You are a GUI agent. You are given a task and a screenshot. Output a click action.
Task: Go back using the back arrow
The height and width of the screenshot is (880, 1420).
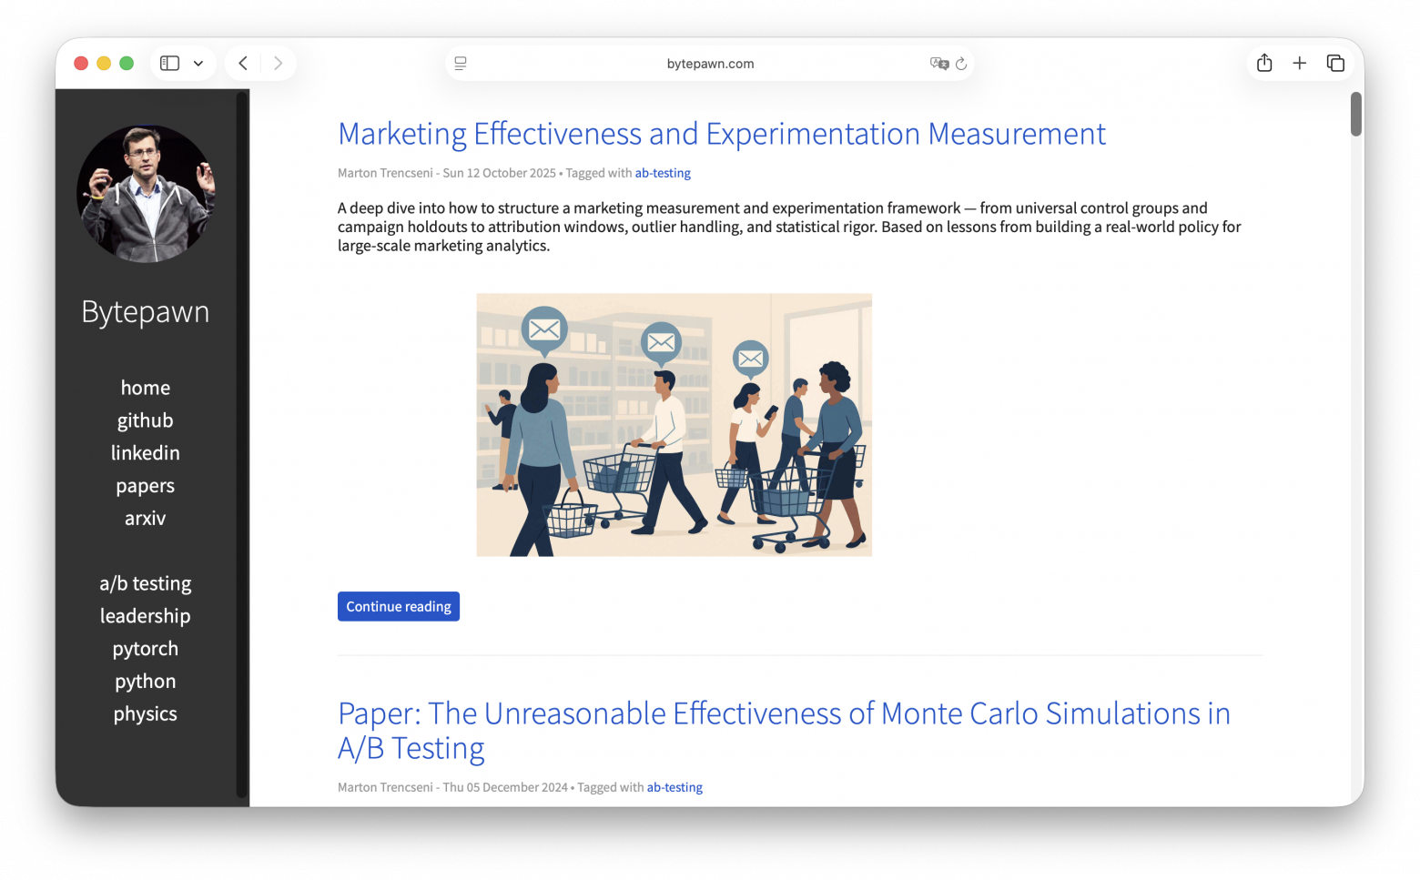pos(243,64)
